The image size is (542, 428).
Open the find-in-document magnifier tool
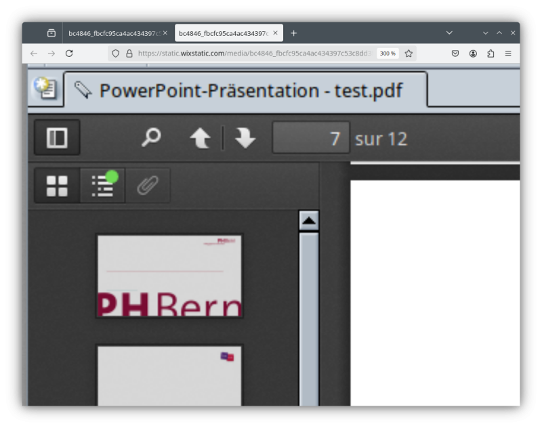click(x=151, y=138)
